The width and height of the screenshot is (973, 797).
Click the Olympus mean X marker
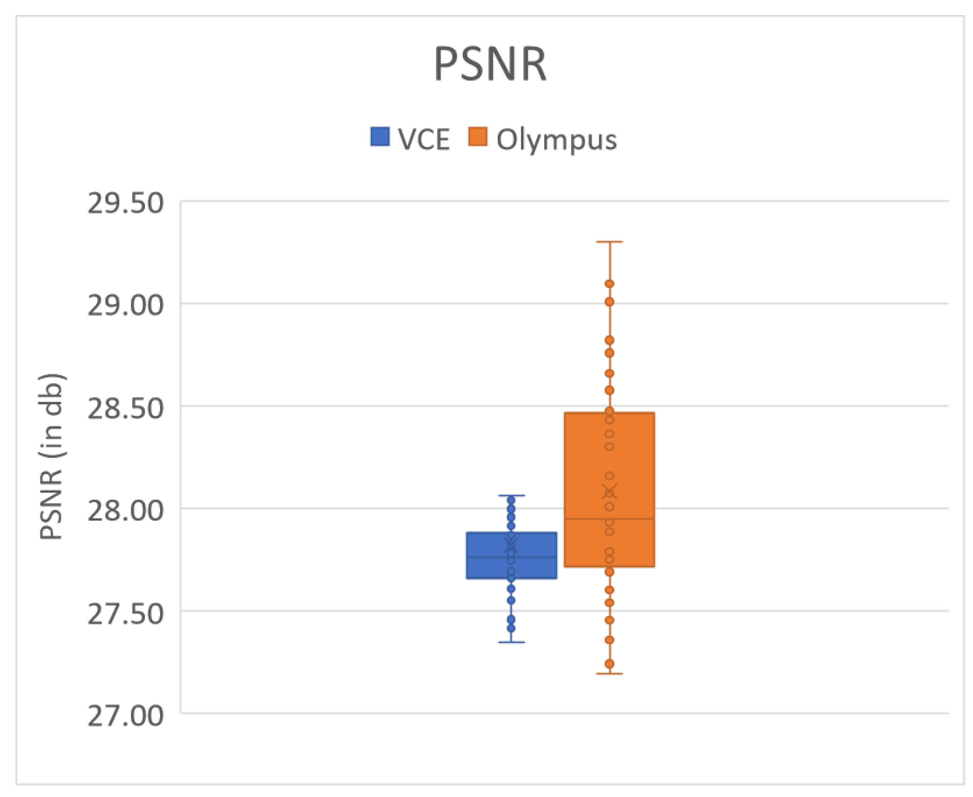click(609, 491)
